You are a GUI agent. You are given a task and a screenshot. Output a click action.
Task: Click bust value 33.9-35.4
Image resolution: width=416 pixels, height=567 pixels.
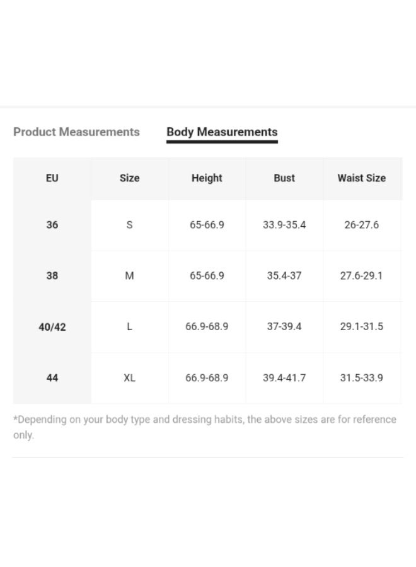(284, 225)
